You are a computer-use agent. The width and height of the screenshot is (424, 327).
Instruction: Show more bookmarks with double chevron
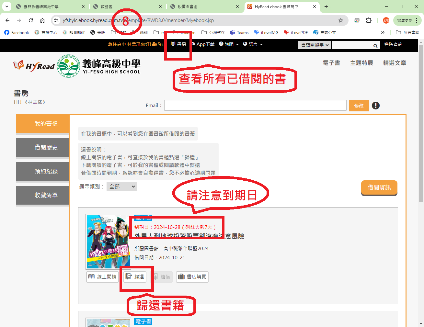coord(383,32)
